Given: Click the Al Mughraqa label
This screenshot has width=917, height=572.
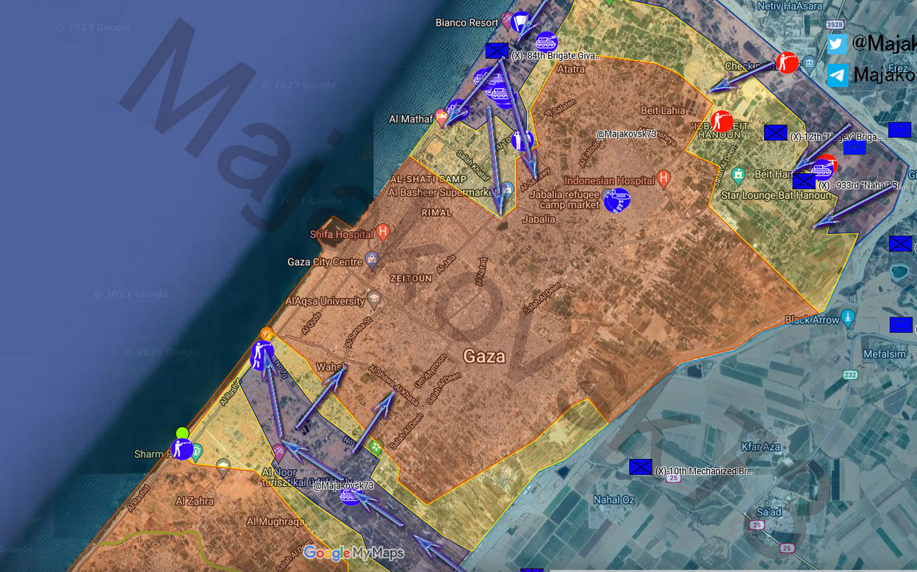Looking at the screenshot, I should click(x=276, y=521).
